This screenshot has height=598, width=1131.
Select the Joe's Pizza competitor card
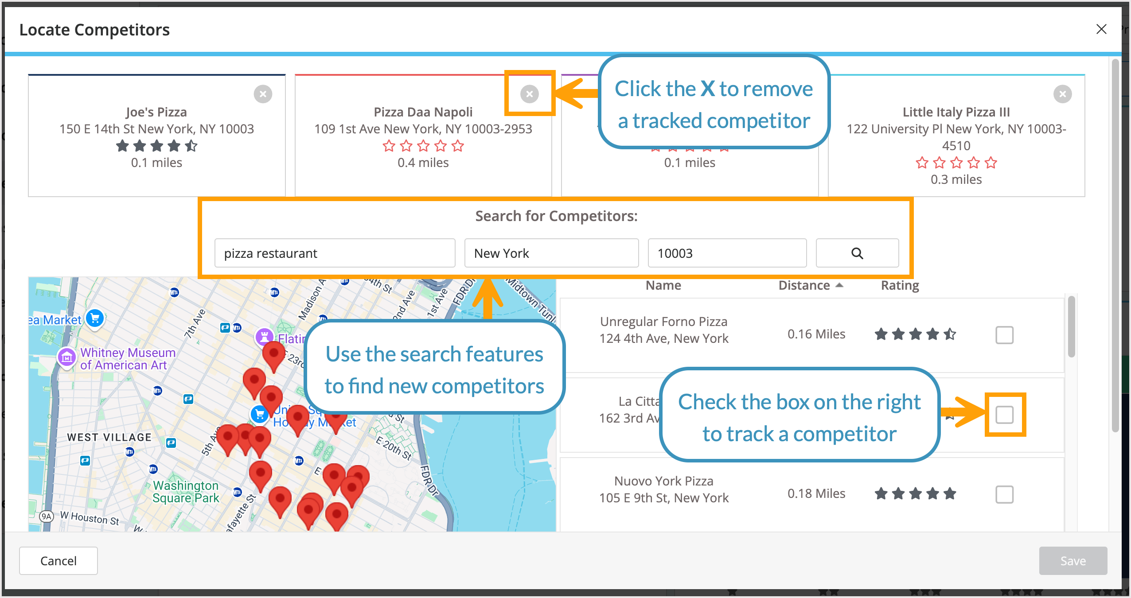point(156,133)
